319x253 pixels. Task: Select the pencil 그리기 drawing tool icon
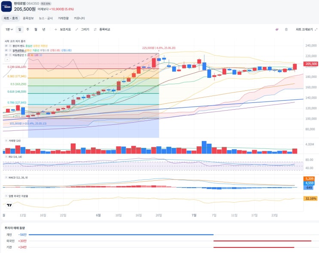pos(77,30)
